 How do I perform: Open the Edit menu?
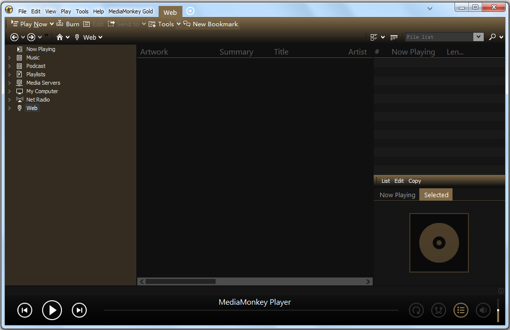[36, 11]
